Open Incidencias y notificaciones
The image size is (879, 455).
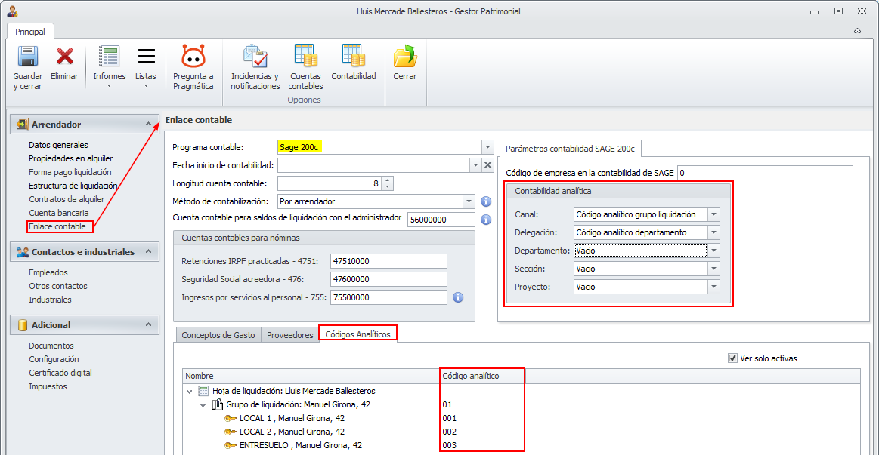(x=255, y=57)
